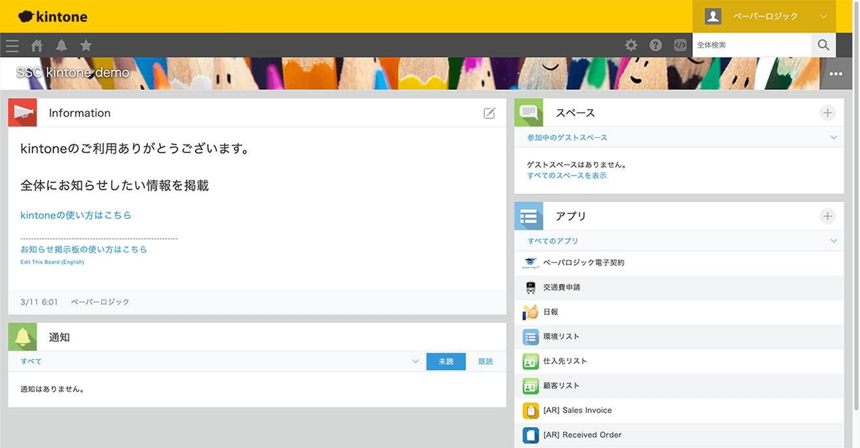The width and height of the screenshot is (860, 448).
Task: Open the cover options via the ... button
Action: click(x=836, y=74)
